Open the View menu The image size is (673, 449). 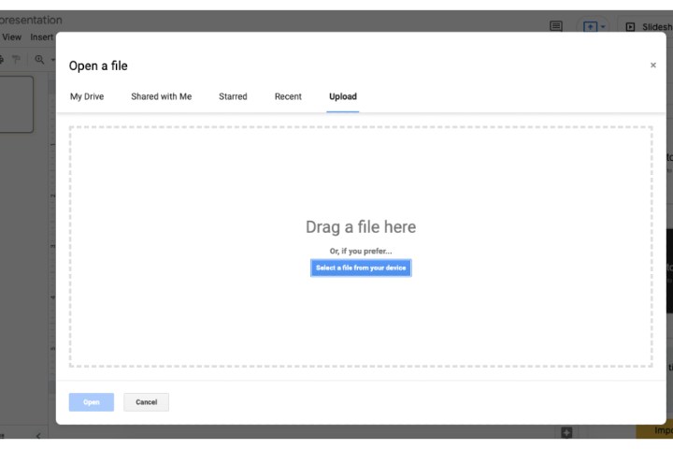pos(12,37)
